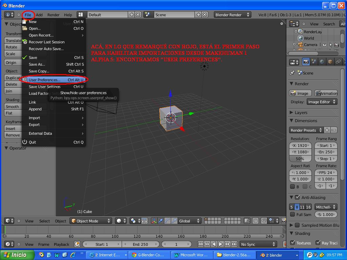The height and width of the screenshot is (260, 347).
Task: Click the Image render button
Action: tap(300, 93)
